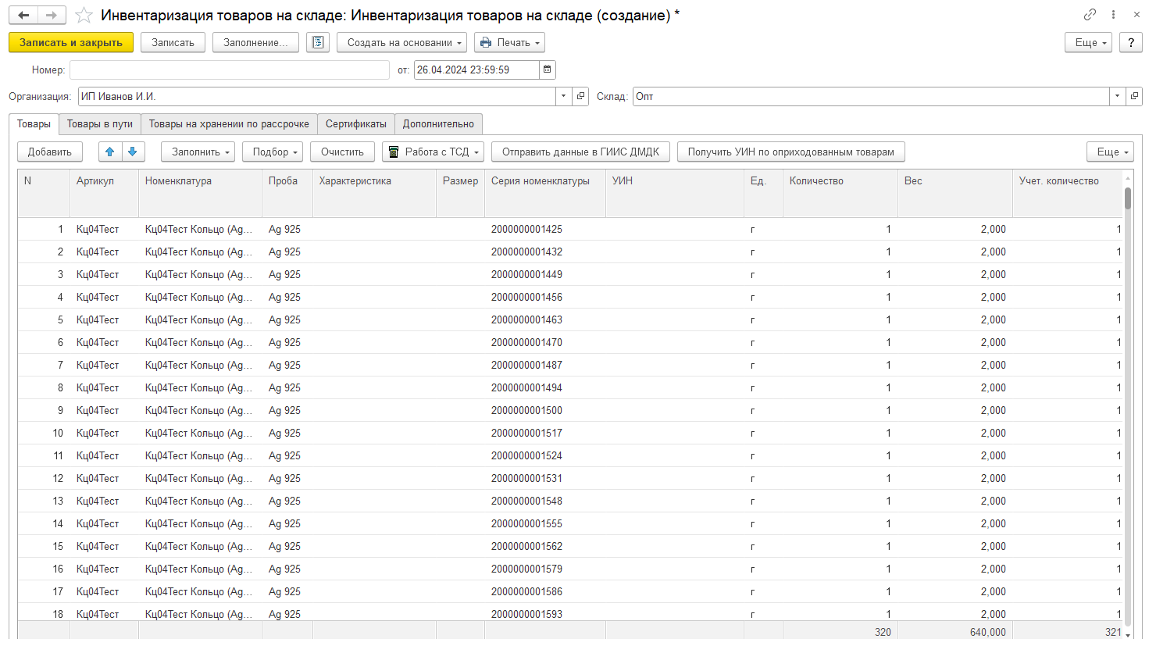Screen dimensions: 1149x646
Task: Open the Заполнить dropdown in table toolbar
Action: pyautogui.click(x=198, y=152)
